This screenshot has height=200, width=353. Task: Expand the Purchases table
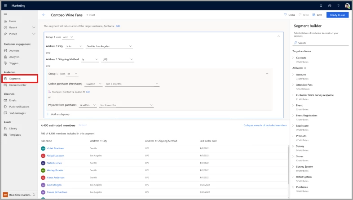(x=293, y=187)
